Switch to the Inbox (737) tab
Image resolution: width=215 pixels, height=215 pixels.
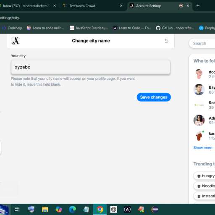tap(26, 6)
